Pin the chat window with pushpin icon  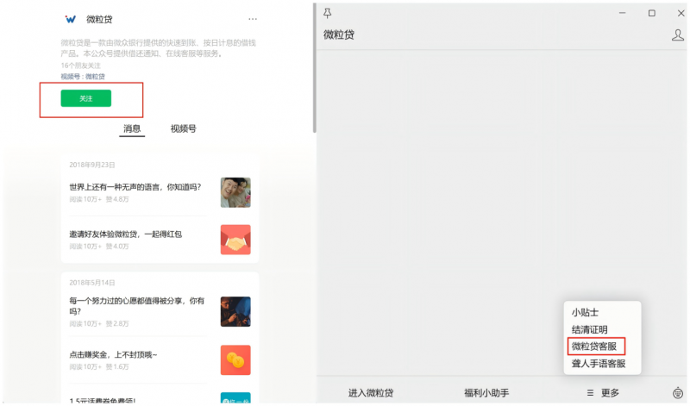pyautogui.click(x=327, y=13)
